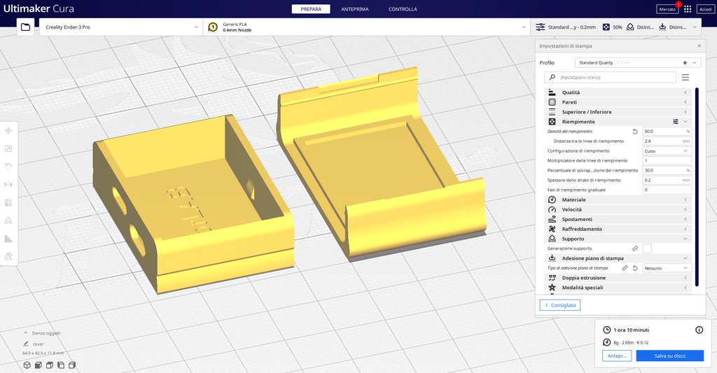
Task: Click the Consigliata button
Action: [560, 305]
